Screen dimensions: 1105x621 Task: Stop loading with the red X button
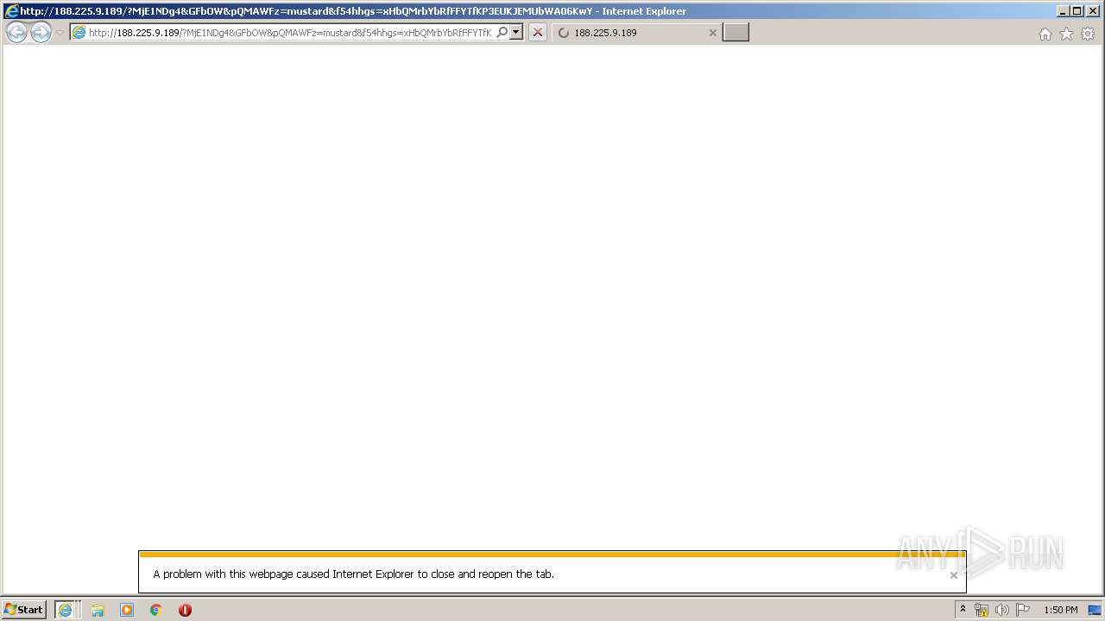[538, 33]
